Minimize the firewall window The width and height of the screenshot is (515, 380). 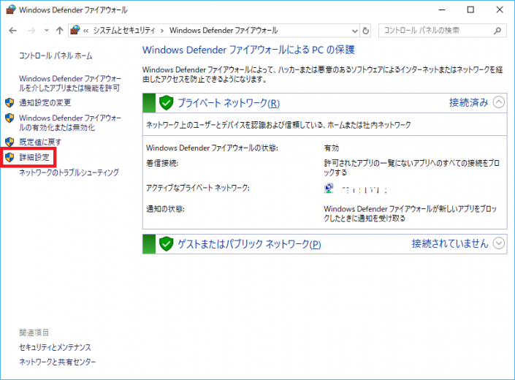point(442,9)
